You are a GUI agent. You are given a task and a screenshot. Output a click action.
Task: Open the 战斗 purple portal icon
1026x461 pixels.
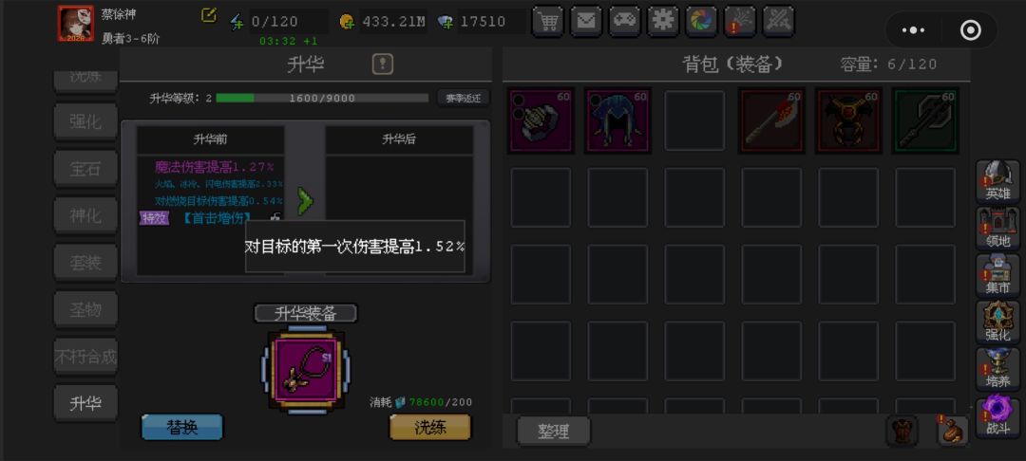point(997,416)
